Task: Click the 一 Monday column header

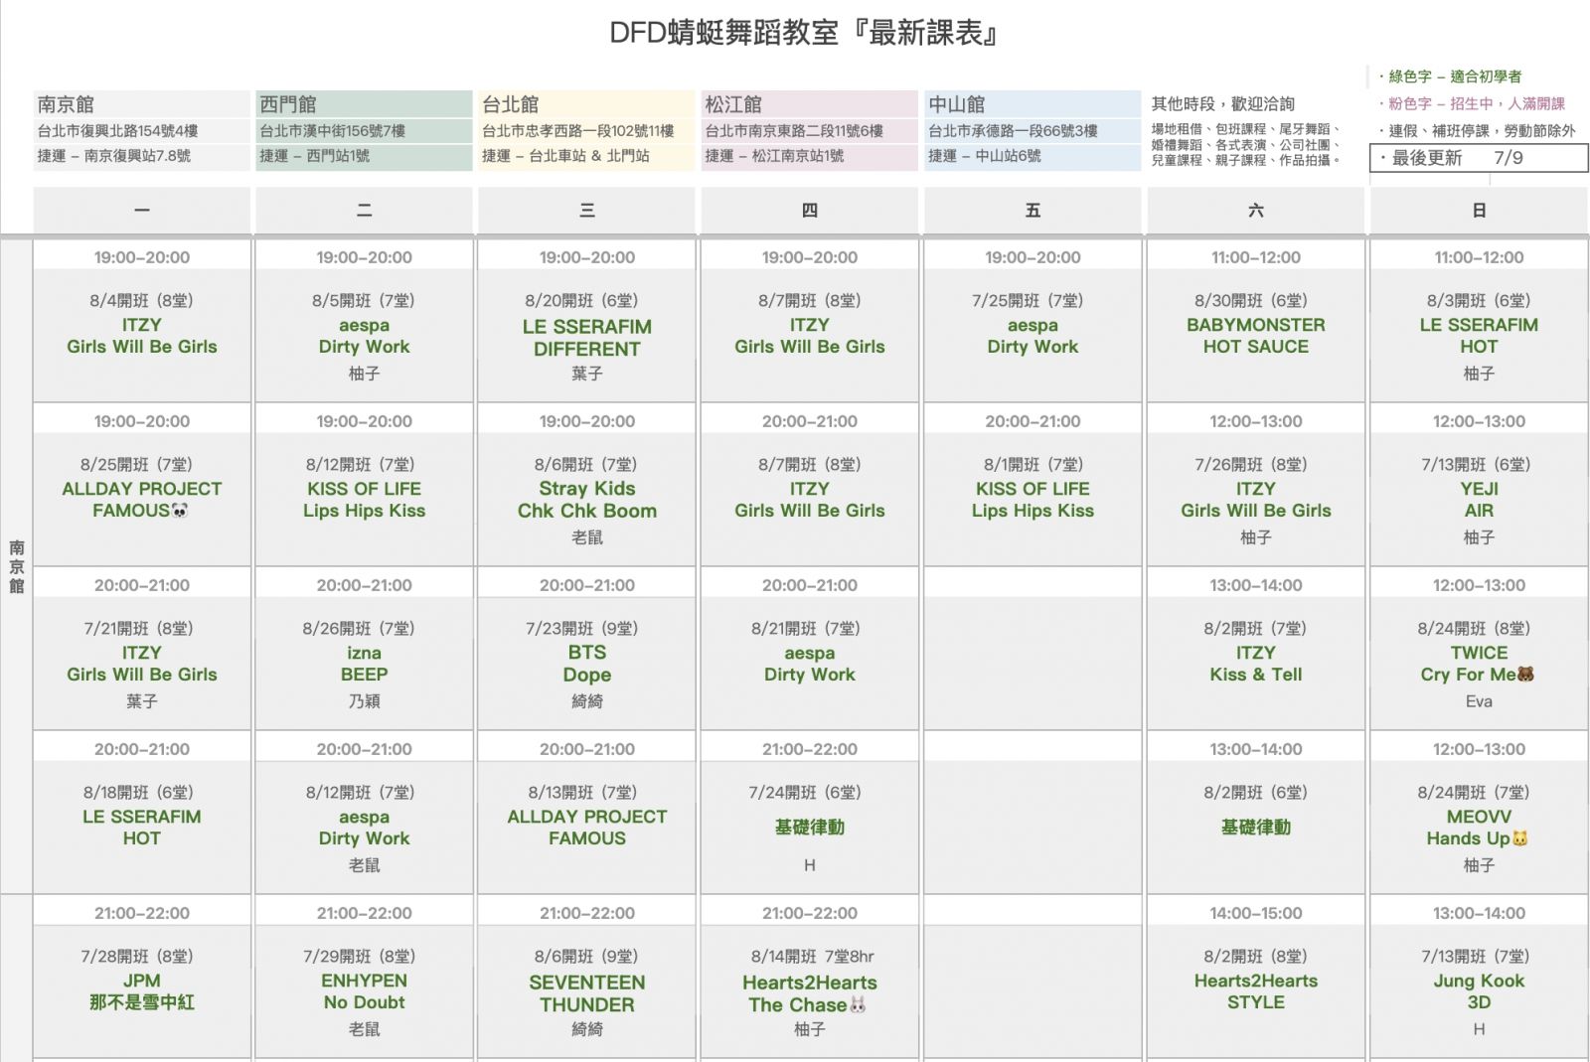Action: [142, 211]
